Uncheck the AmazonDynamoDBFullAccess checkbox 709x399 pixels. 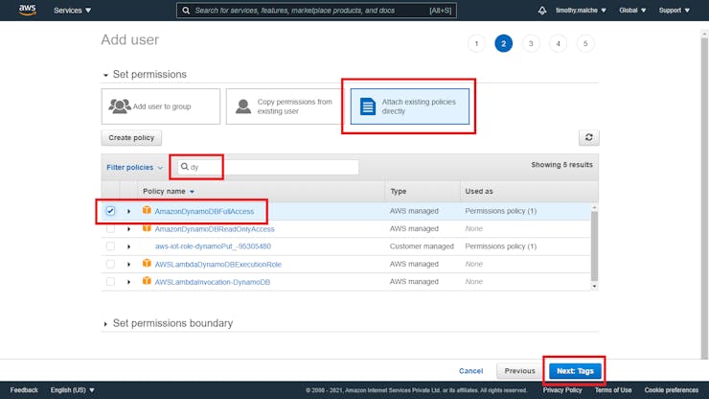coord(111,211)
